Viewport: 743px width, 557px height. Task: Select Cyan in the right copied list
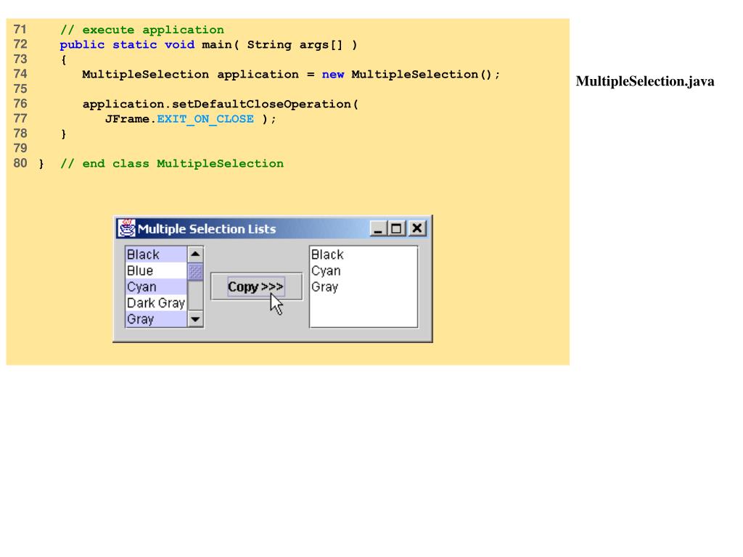pos(364,271)
